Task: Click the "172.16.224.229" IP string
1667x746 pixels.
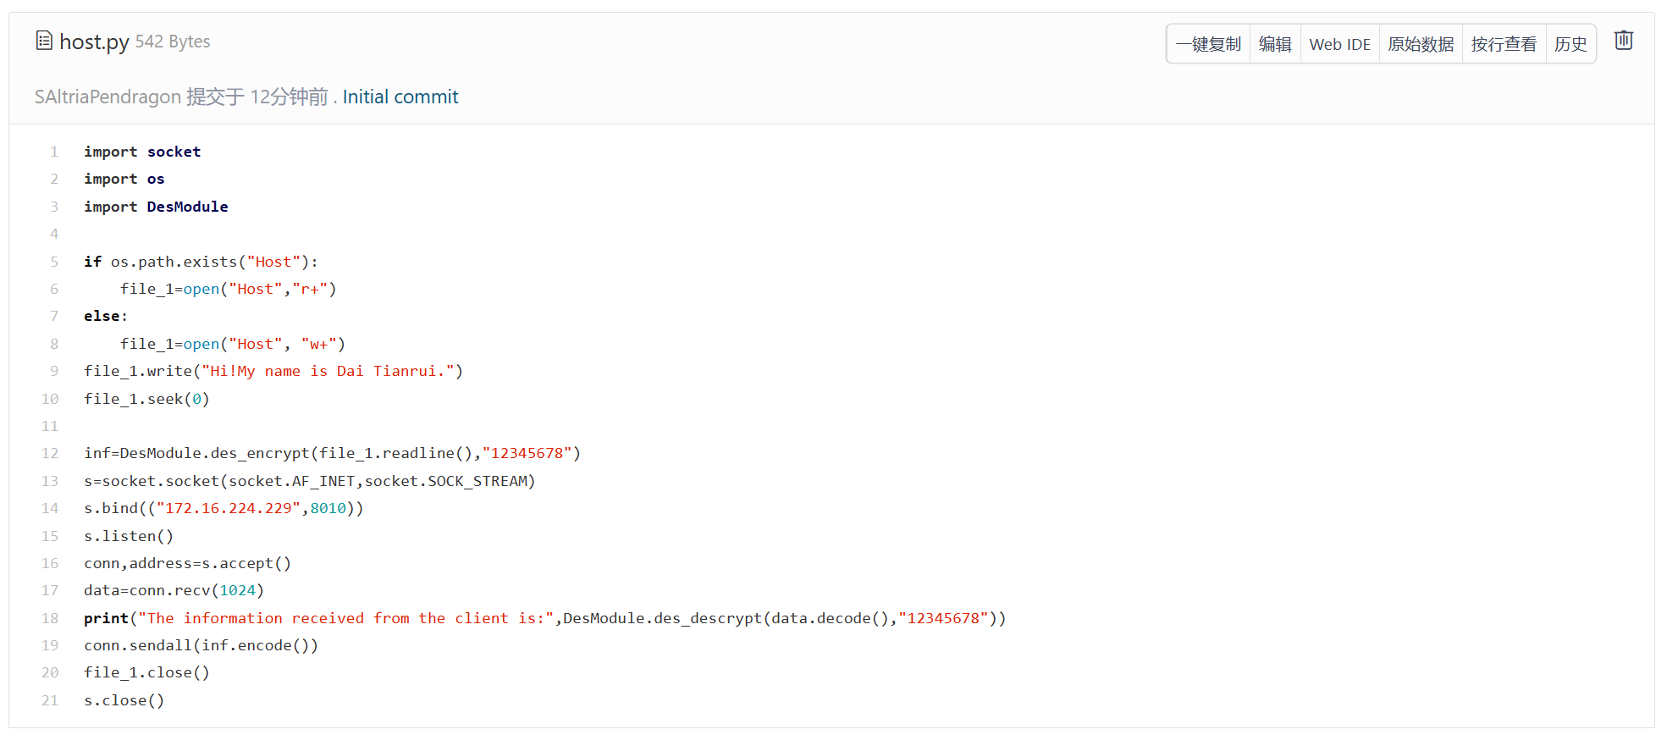Action: 229,509
